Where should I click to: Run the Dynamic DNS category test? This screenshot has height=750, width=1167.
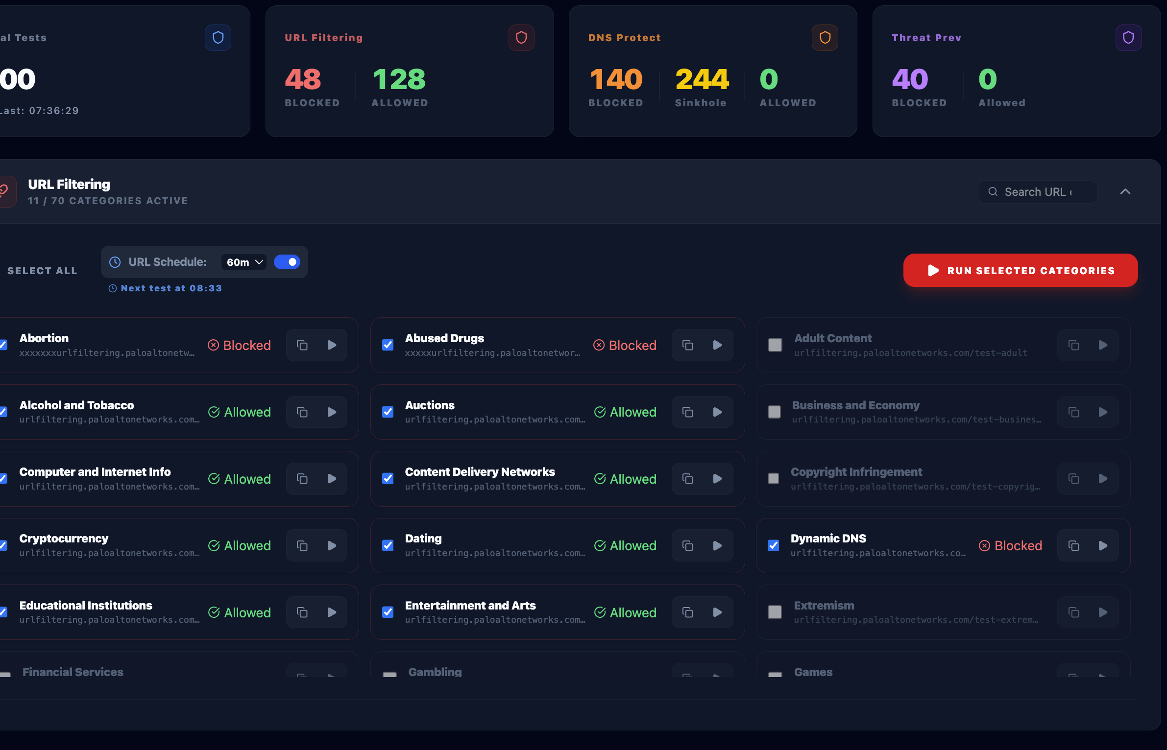[1103, 545]
